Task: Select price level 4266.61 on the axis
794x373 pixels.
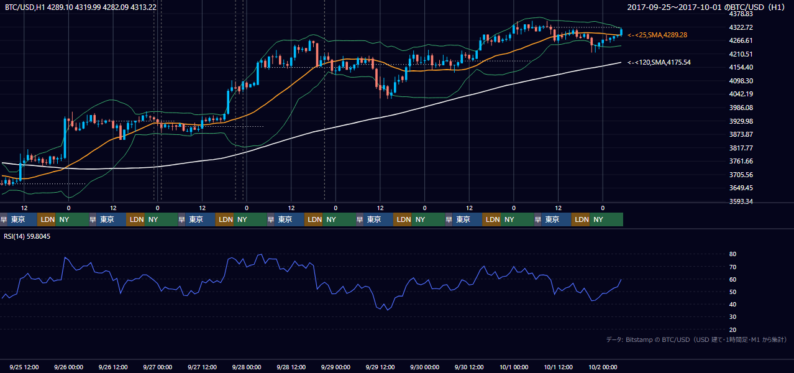Action: click(x=740, y=40)
